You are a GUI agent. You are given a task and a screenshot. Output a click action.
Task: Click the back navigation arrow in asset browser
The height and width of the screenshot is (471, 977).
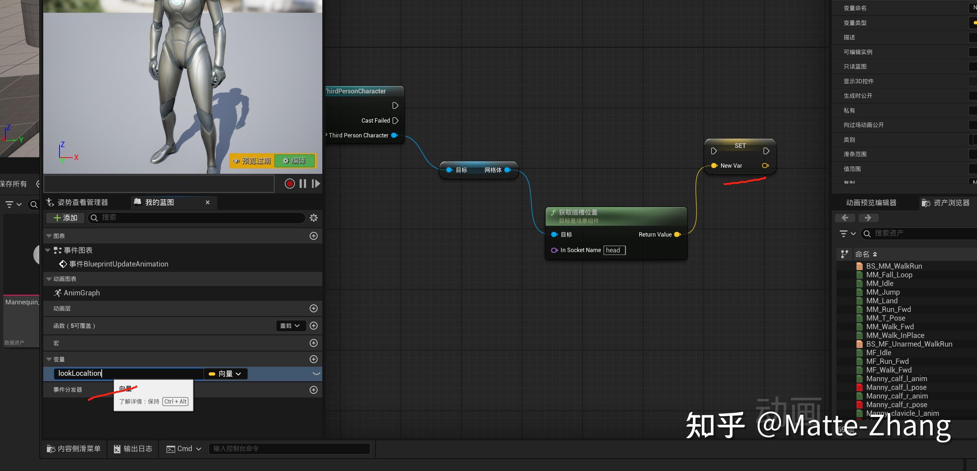tap(845, 217)
